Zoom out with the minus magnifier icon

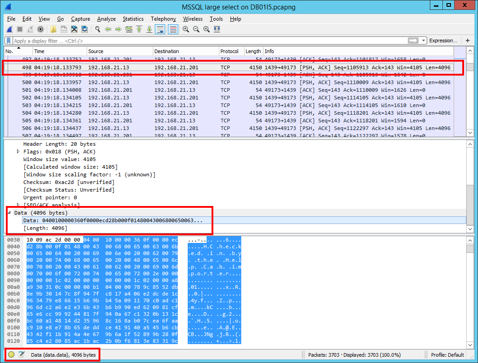coord(196,29)
